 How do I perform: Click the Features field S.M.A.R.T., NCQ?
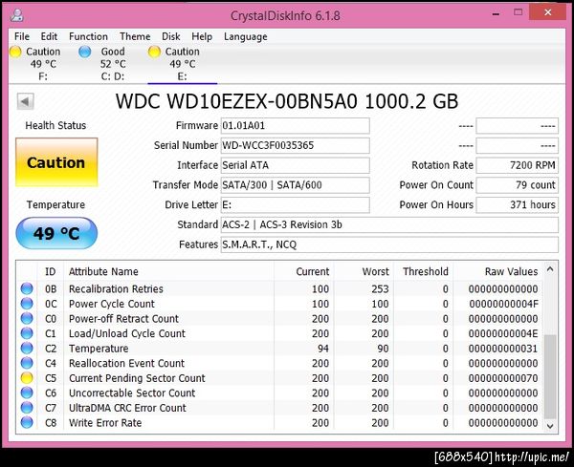pos(389,244)
